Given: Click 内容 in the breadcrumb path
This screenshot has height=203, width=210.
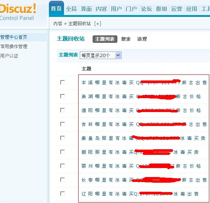Looking at the screenshot, I should pyautogui.click(x=58, y=24).
